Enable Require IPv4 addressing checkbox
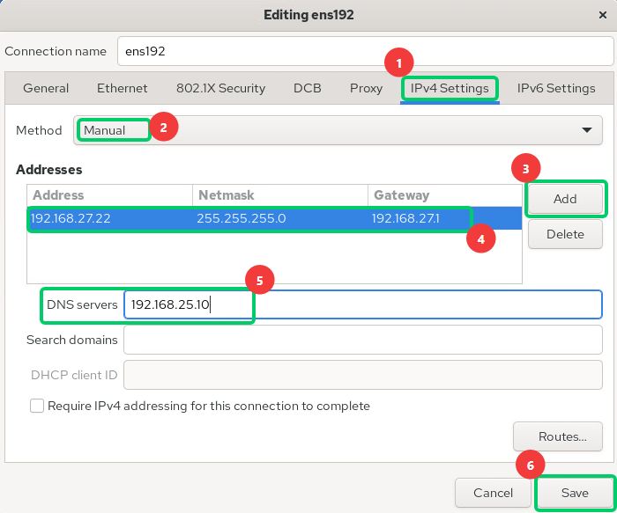Screen dimensions: 617x513 pos(37,406)
